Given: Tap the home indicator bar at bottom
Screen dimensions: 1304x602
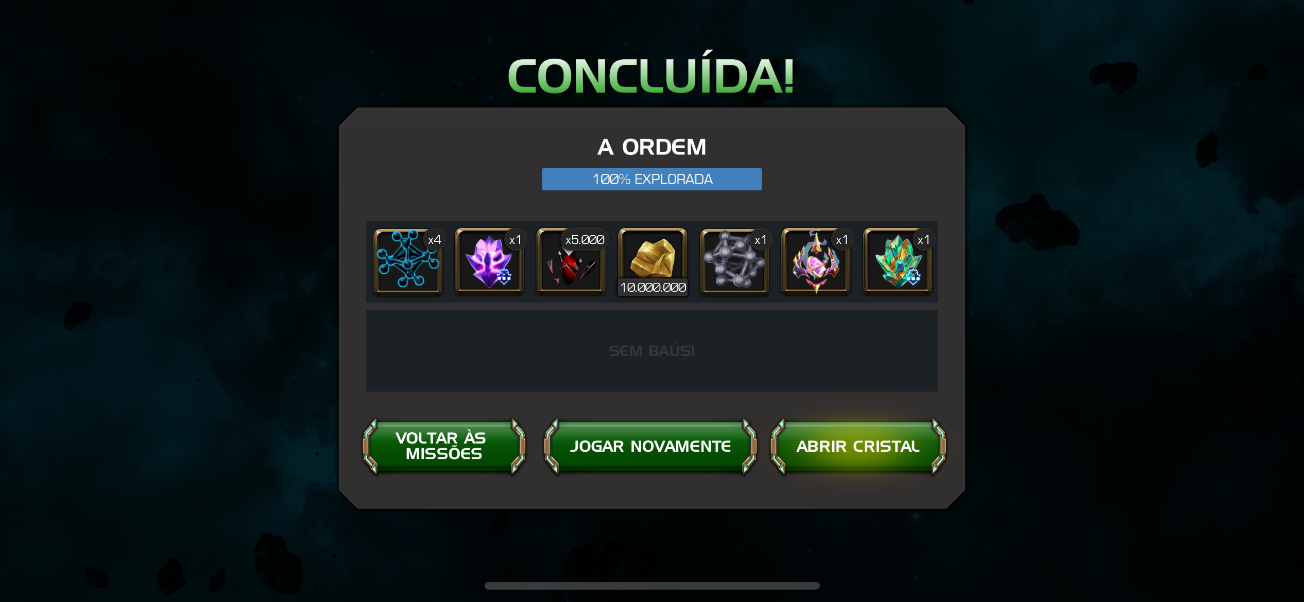Looking at the screenshot, I should click(x=652, y=586).
